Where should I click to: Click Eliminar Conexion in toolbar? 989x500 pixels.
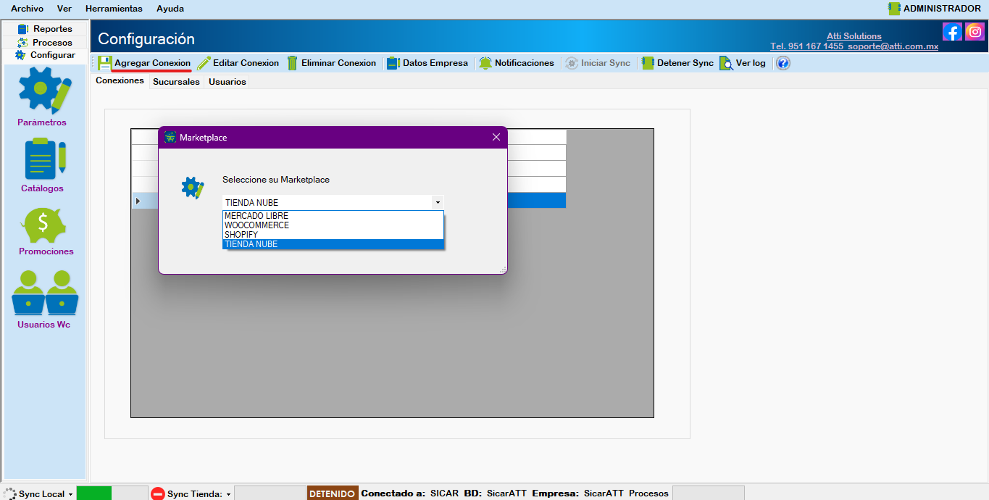click(332, 63)
